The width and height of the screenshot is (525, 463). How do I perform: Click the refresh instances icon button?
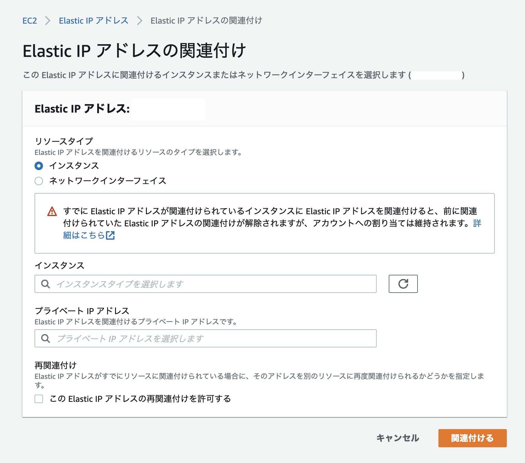[x=403, y=284]
